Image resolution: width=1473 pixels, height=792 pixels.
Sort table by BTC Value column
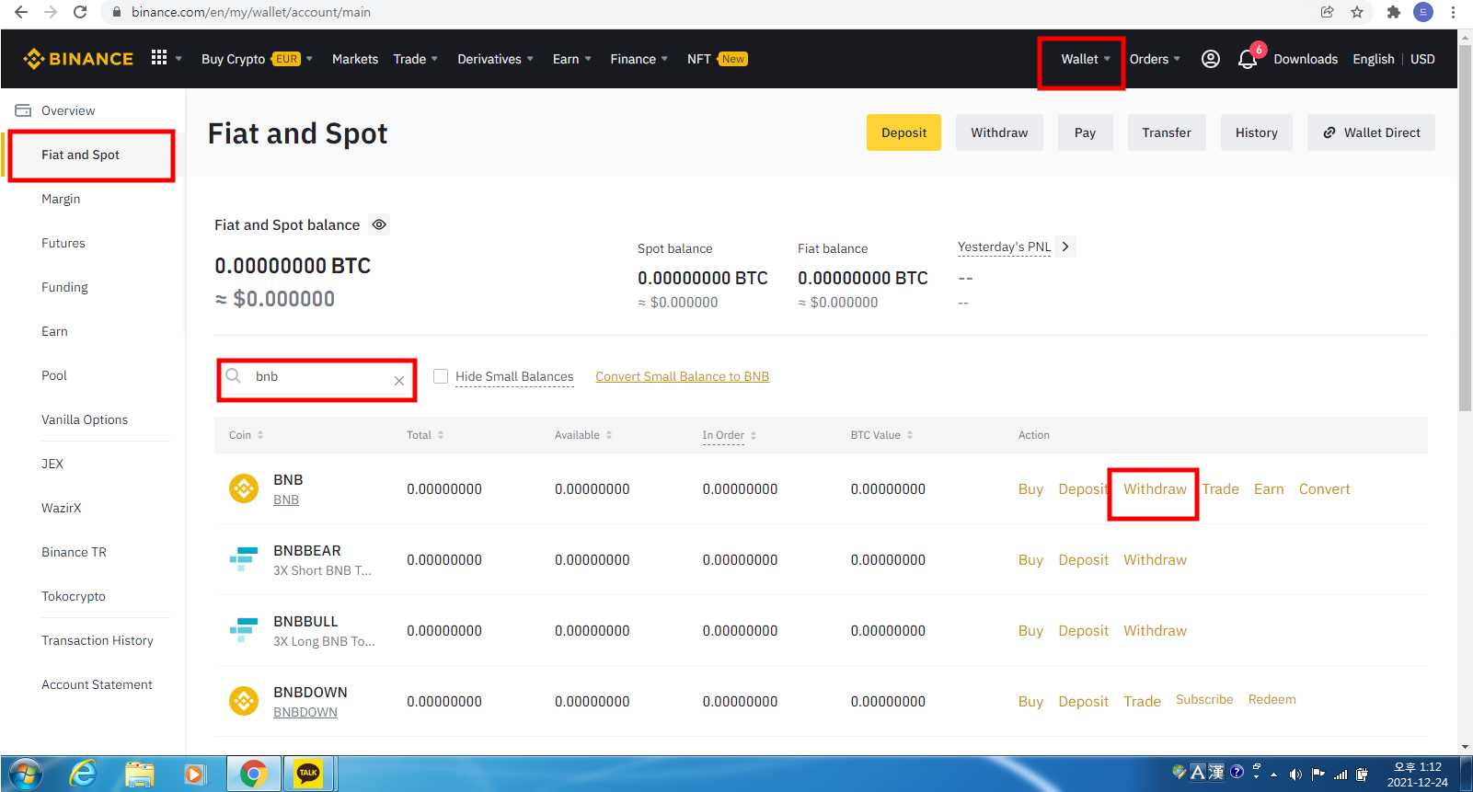coord(881,435)
